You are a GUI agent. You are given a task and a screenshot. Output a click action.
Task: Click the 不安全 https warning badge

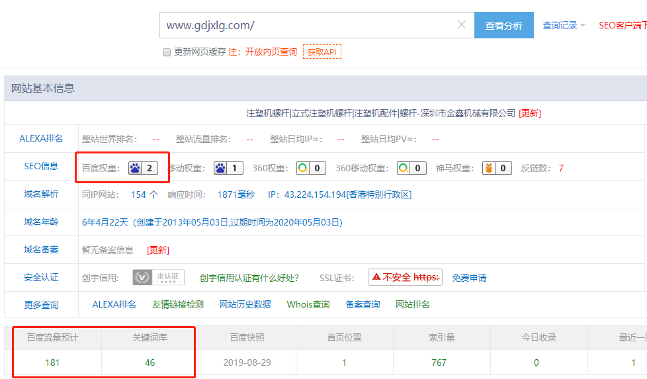point(405,277)
